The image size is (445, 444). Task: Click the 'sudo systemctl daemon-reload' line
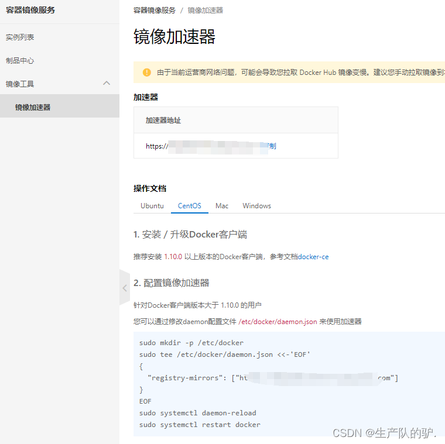click(x=198, y=413)
